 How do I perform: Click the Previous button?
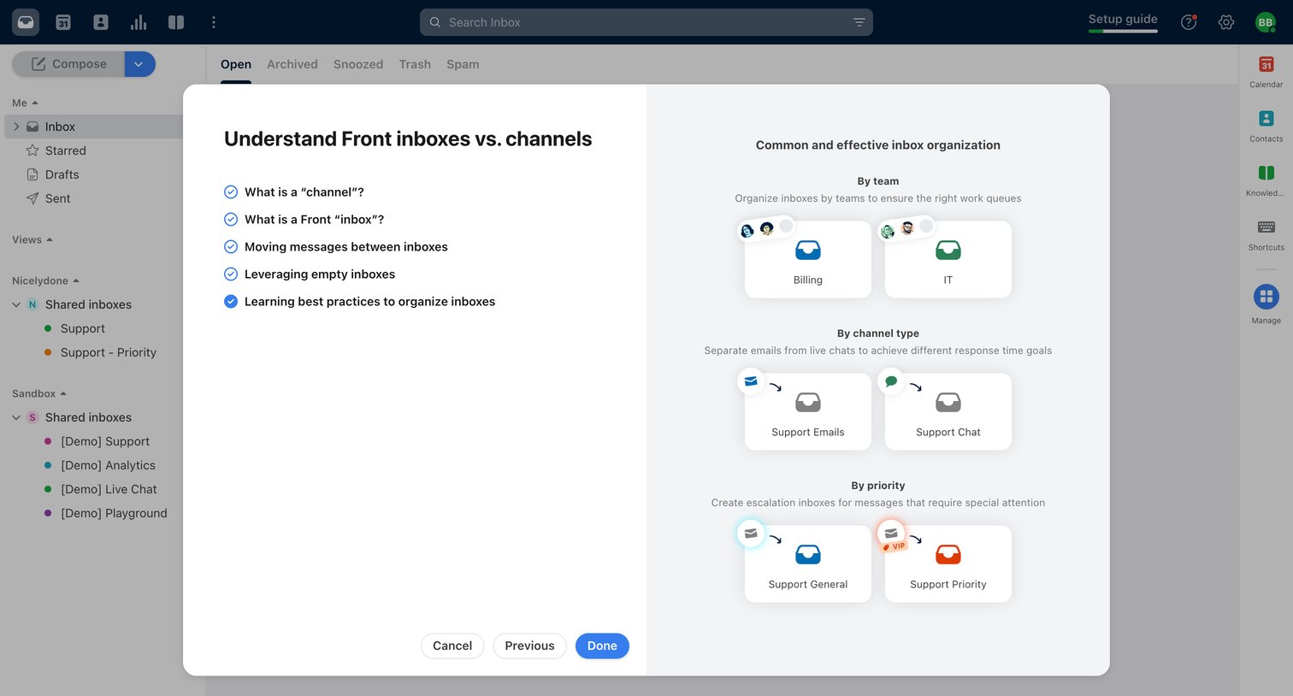(529, 646)
